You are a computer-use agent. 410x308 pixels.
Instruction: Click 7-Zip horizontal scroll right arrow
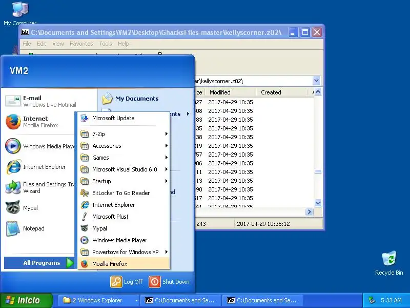tap(309, 211)
